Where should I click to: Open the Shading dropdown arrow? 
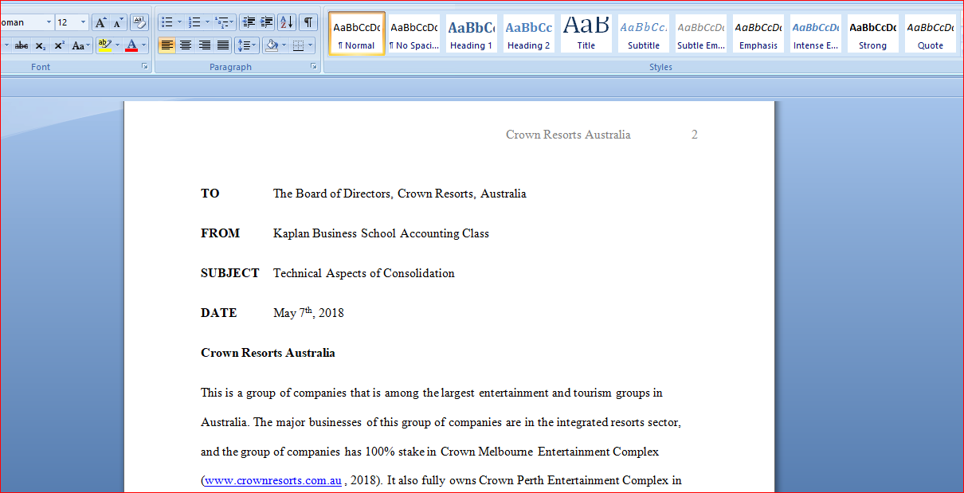point(284,45)
